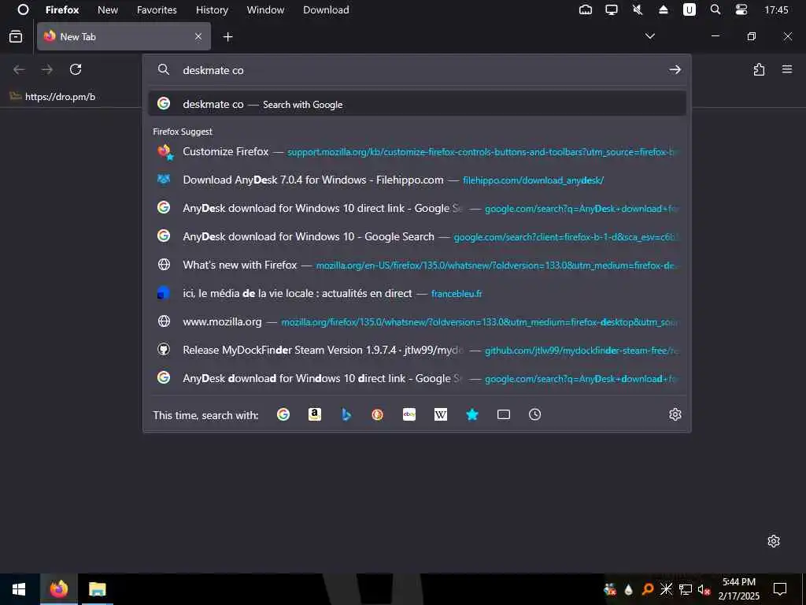Viewport: 806px width, 605px height.
Task: Open Release MyDockFinder Steam Version GitHub suggestion
Action: coord(417,351)
